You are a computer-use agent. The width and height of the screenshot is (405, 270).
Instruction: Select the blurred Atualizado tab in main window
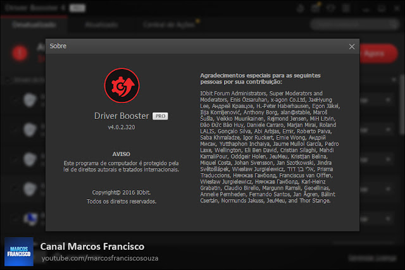101,25
